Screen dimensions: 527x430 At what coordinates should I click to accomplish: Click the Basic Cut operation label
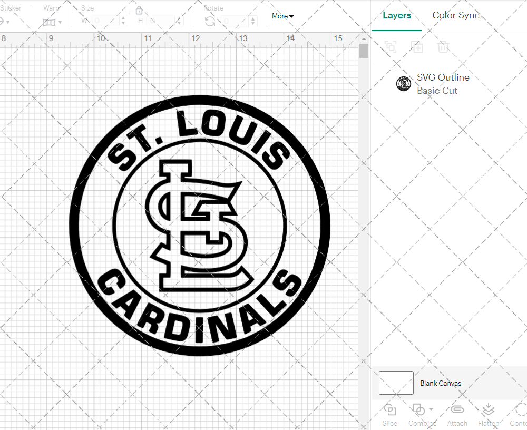tap(437, 91)
